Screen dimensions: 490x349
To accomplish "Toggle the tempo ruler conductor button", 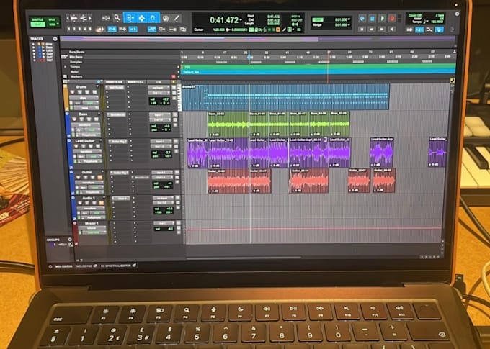I will [429, 30].
